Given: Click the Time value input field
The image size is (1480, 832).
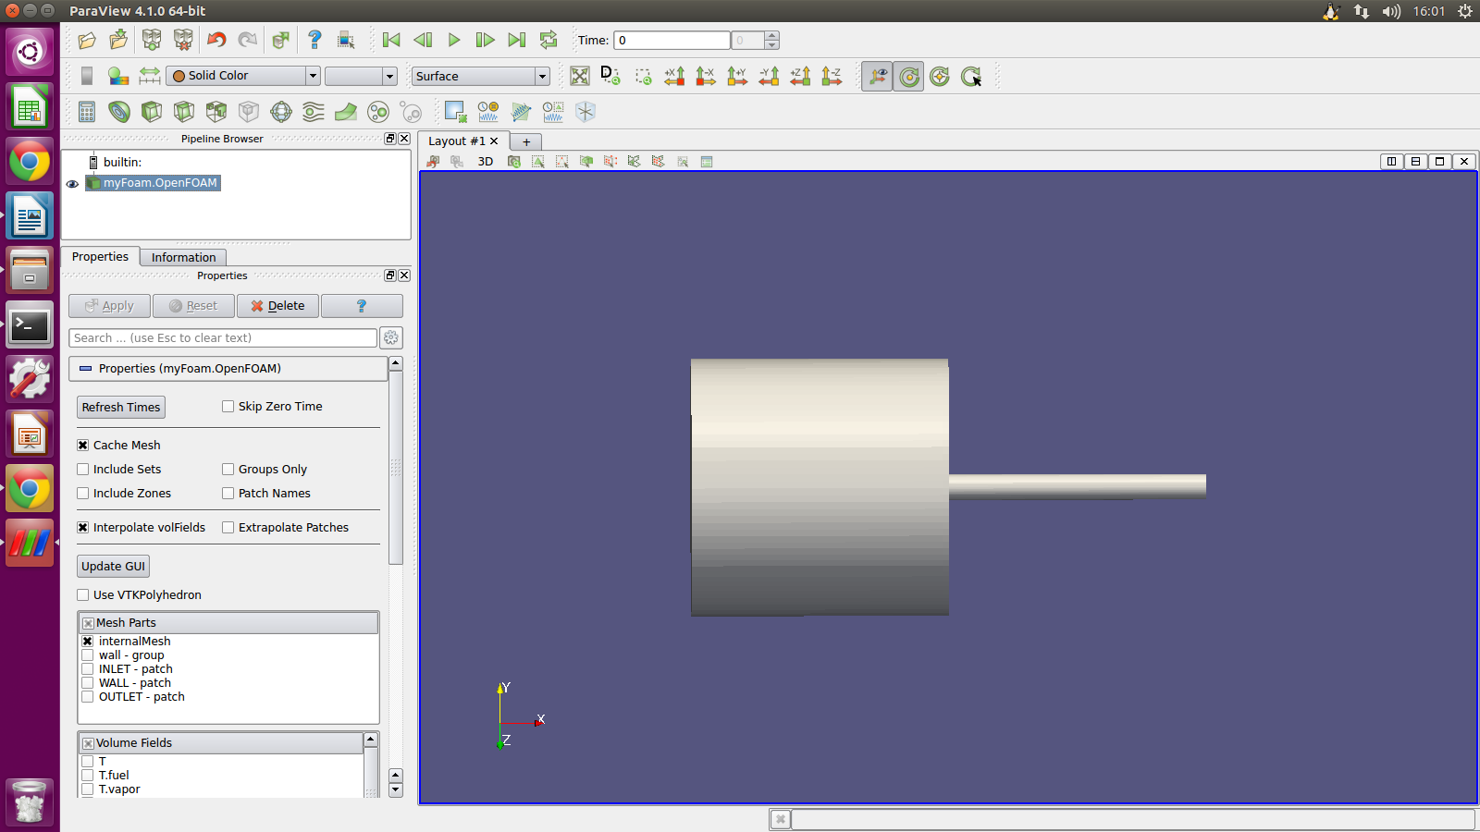Looking at the screenshot, I should point(672,40).
